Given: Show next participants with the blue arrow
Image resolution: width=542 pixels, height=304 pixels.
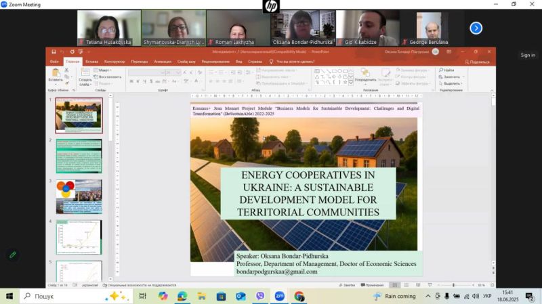Looking at the screenshot, I should (x=476, y=28).
